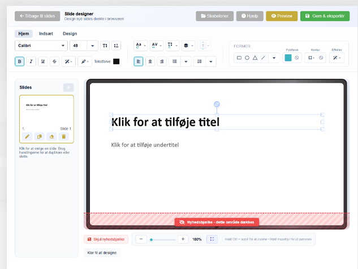The image size is (358, 269).
Task: Expand bullet list style options
Action: [x=186, y=61]
